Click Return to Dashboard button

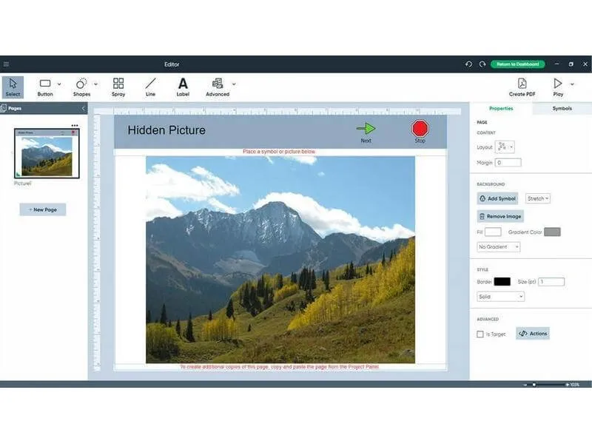point(518,64)
